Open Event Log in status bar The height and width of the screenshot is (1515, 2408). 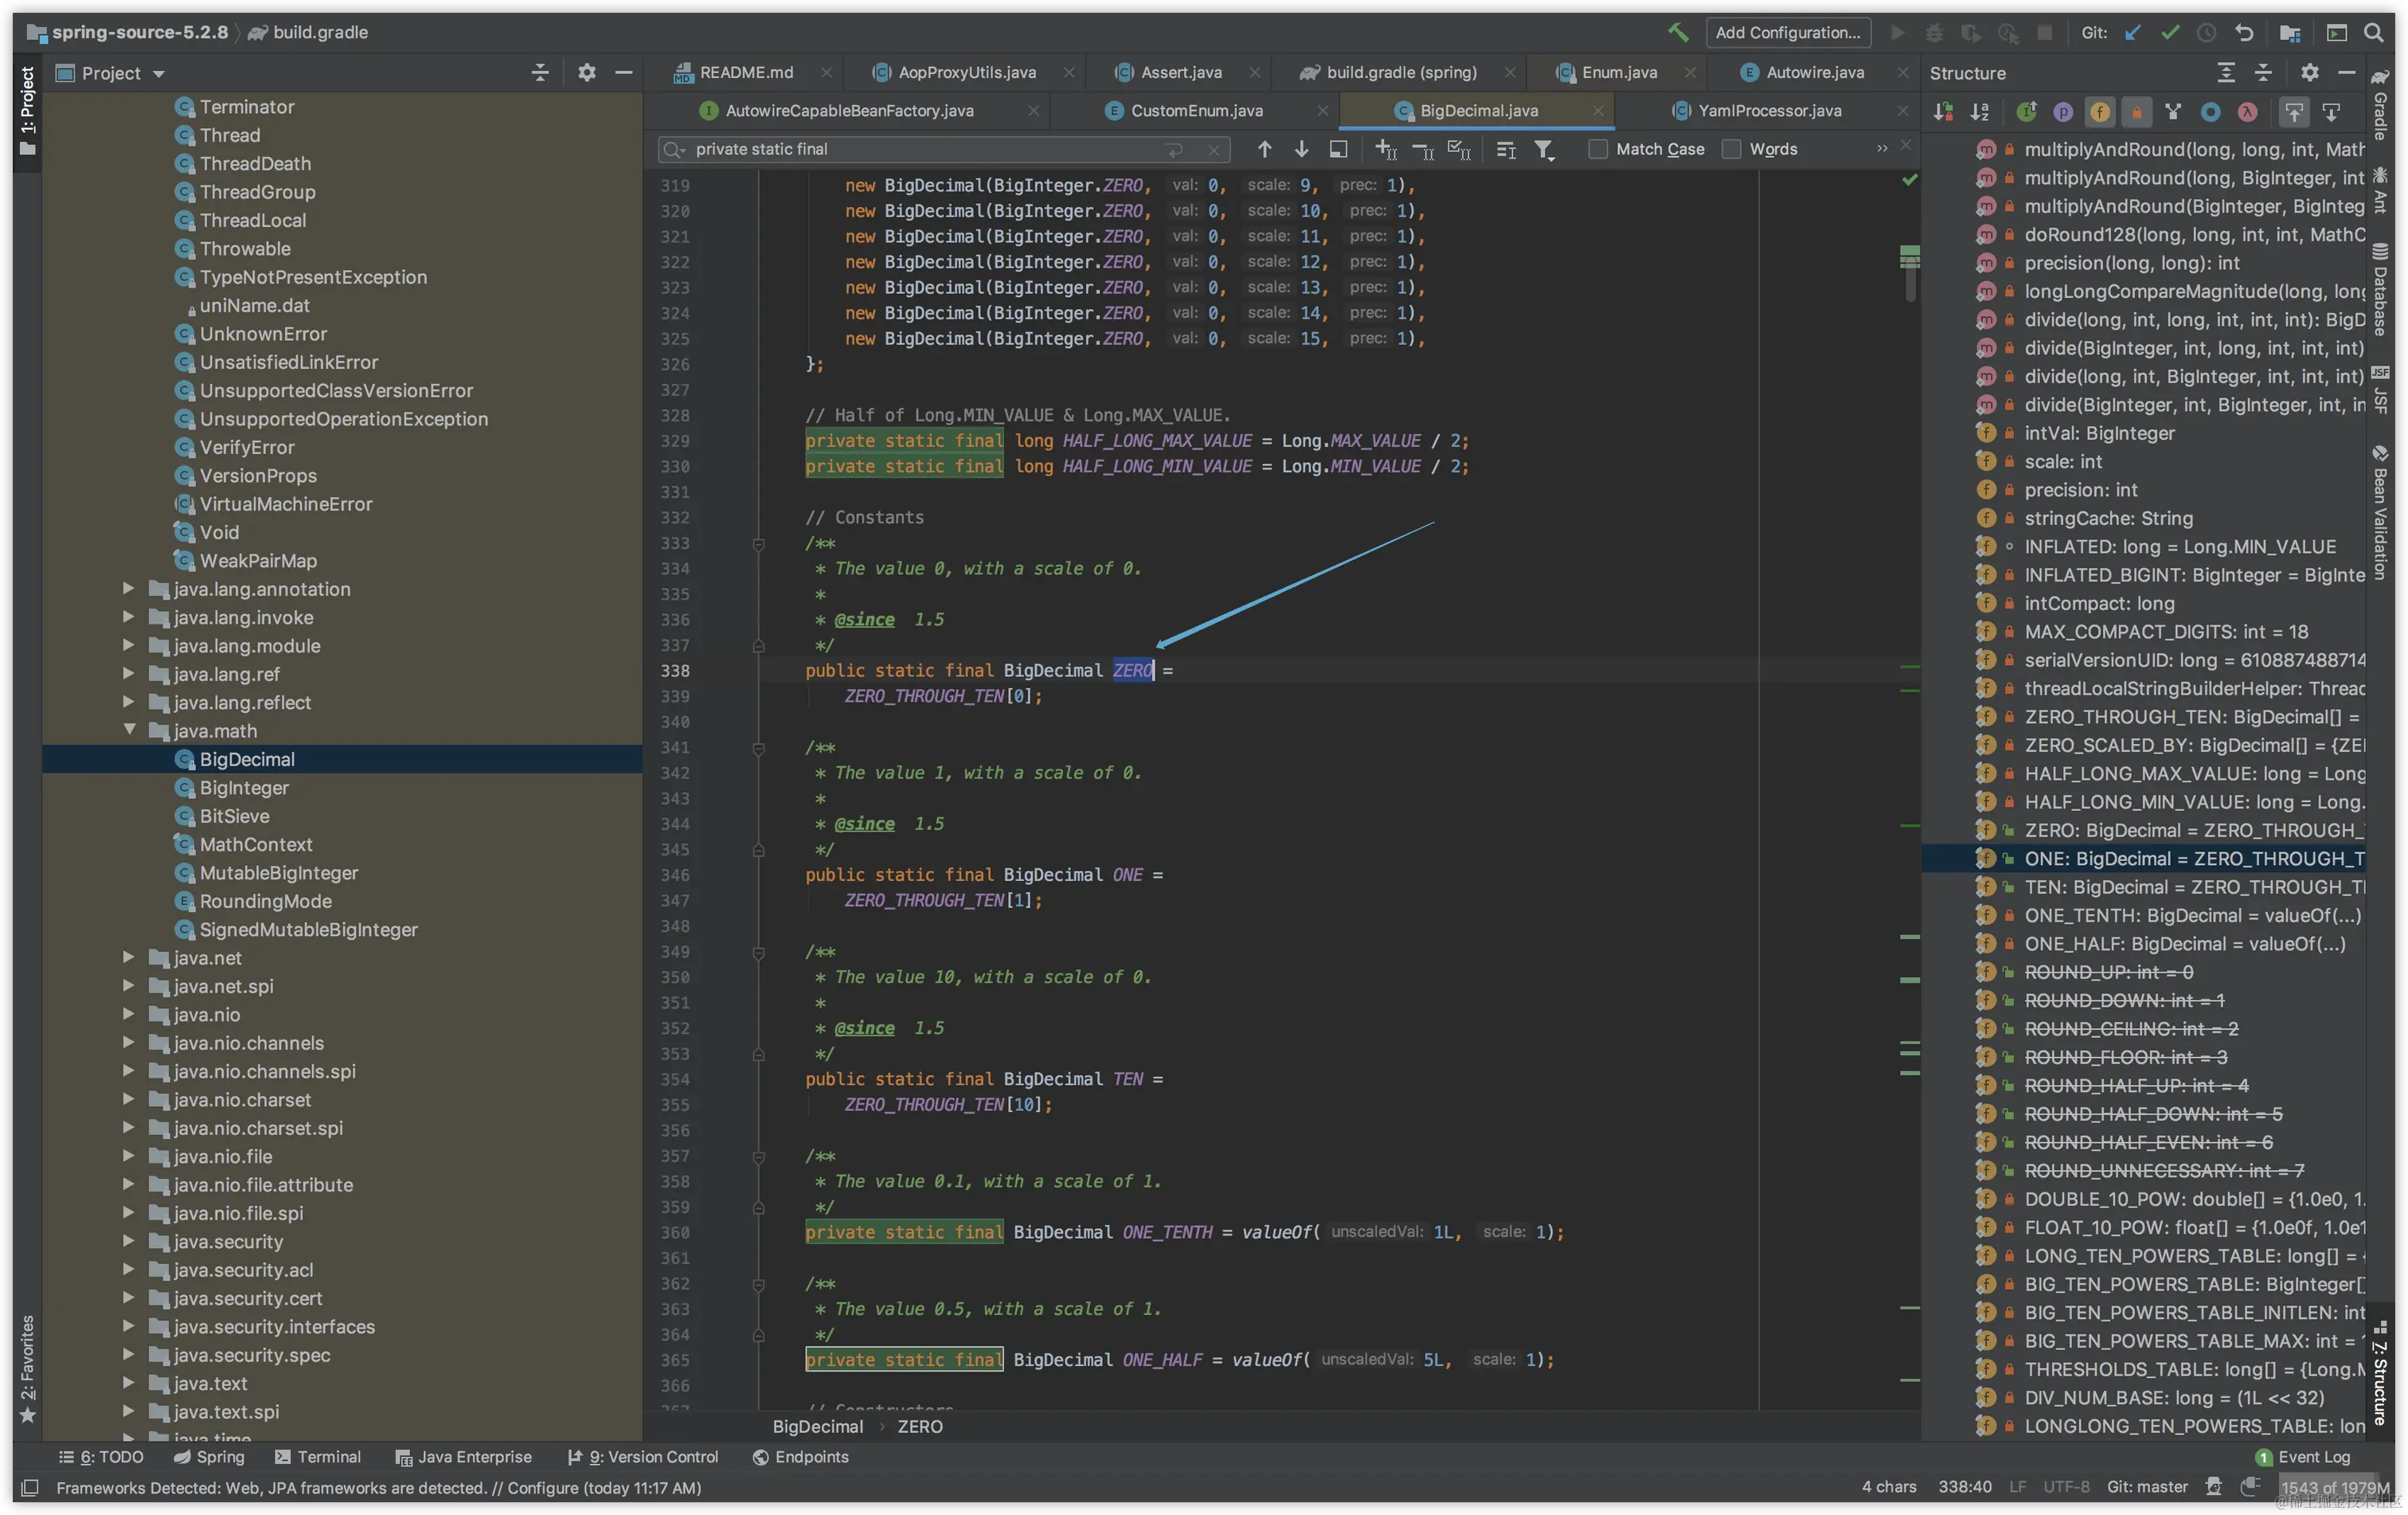click(x=2313, y=1457)
